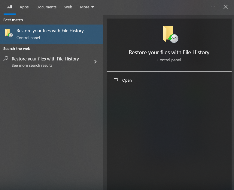This screenshot has height=190, width=234.
Task: Click the 'Best match' heading
Action: point(13,20)
